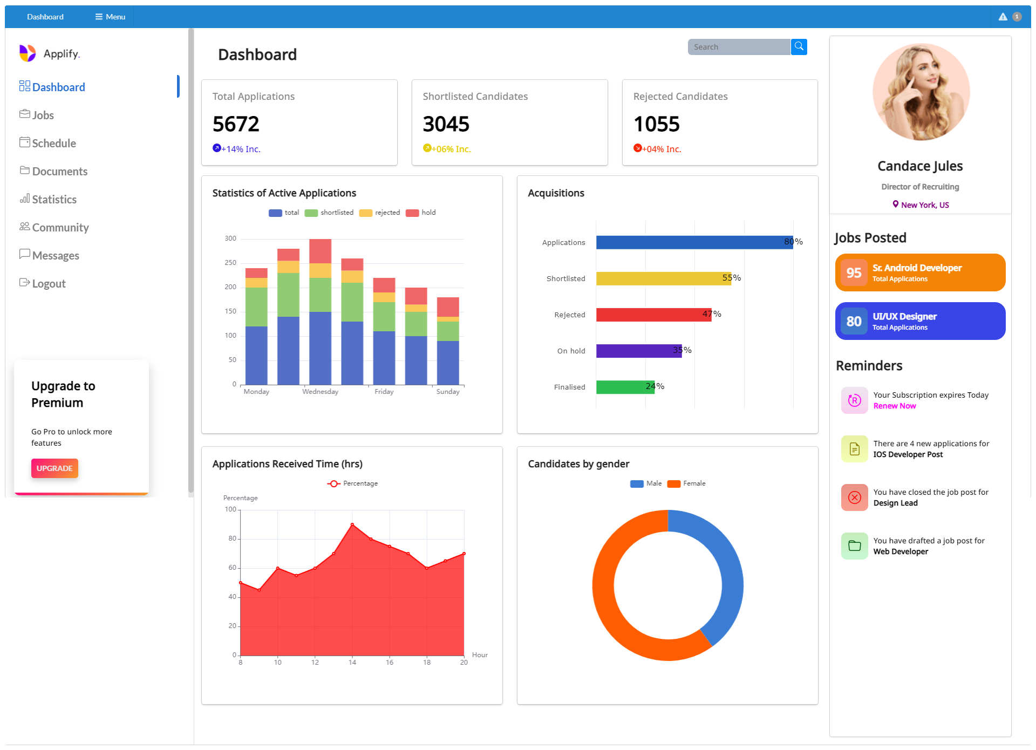1036x750 pixels.
Task: Click the subscription renewal reminder icon
Action: click(855, 400)
